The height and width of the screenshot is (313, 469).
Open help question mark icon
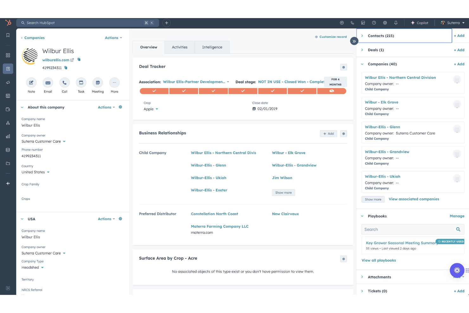[x=374, y=23]
